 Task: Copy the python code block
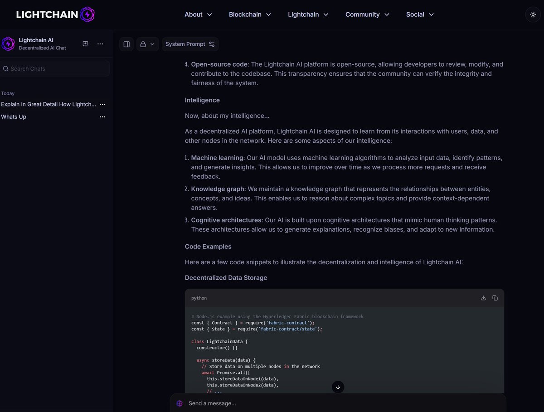(x=495, y=298)
